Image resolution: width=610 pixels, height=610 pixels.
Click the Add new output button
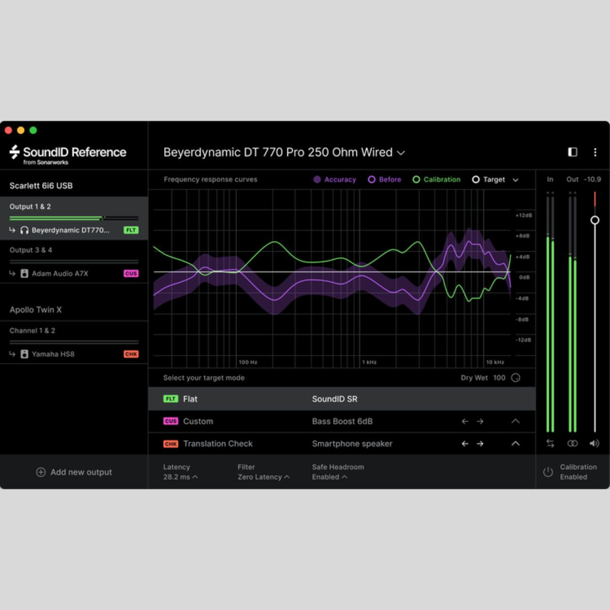(74, 472)
